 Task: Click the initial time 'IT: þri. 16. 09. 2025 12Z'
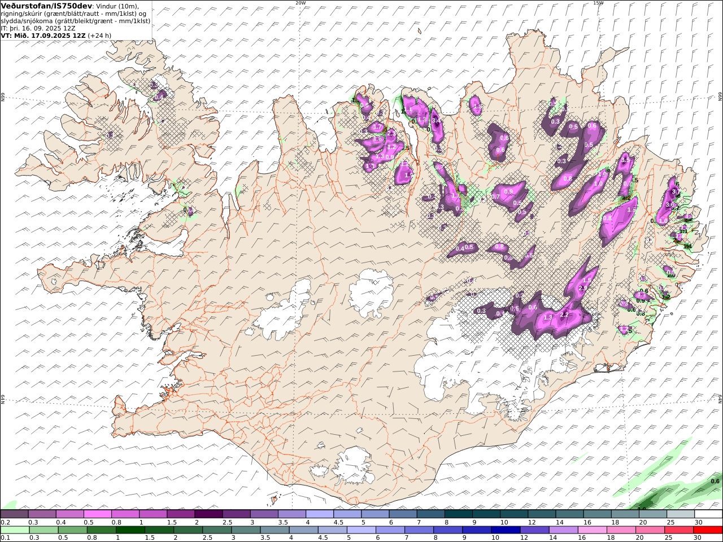38,28
